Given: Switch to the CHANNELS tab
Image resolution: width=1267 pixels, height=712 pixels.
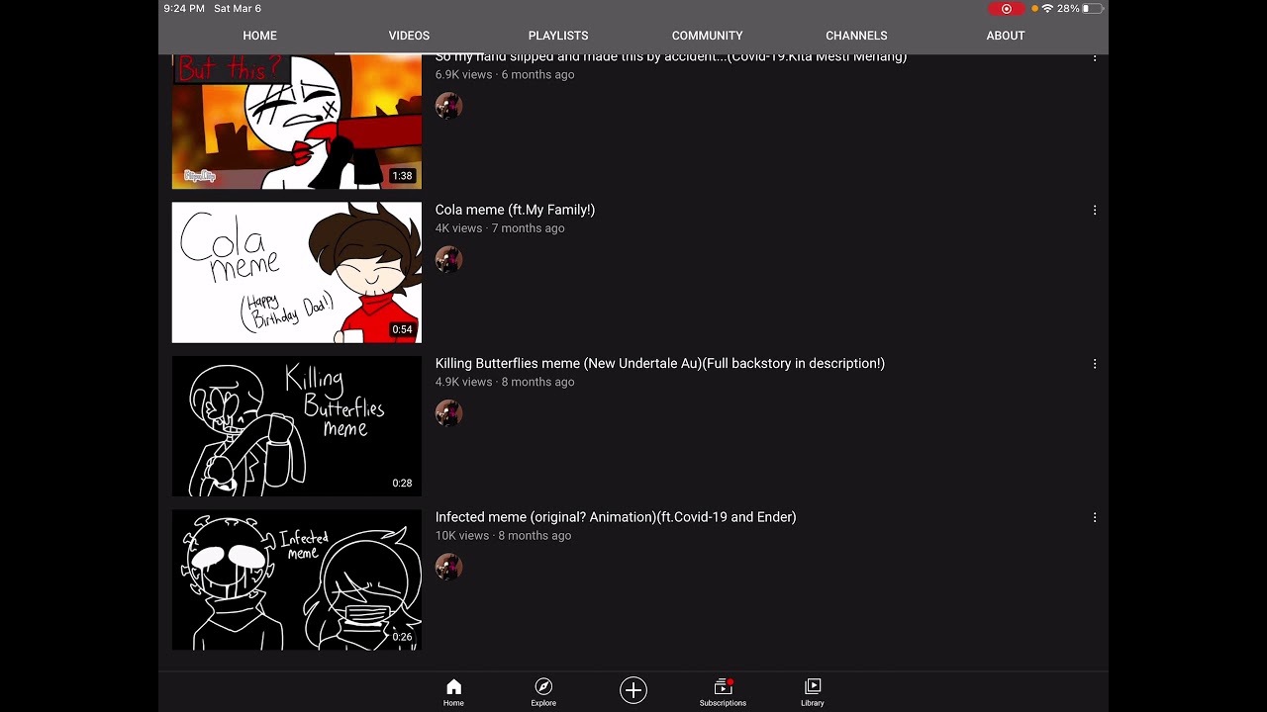Looking at the screenshot, I should [856, 36].
